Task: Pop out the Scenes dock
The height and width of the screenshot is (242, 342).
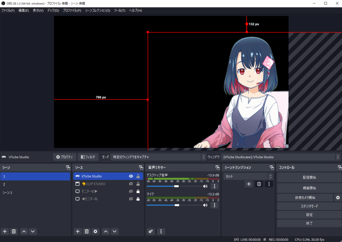Action: (x=68, y=167)
